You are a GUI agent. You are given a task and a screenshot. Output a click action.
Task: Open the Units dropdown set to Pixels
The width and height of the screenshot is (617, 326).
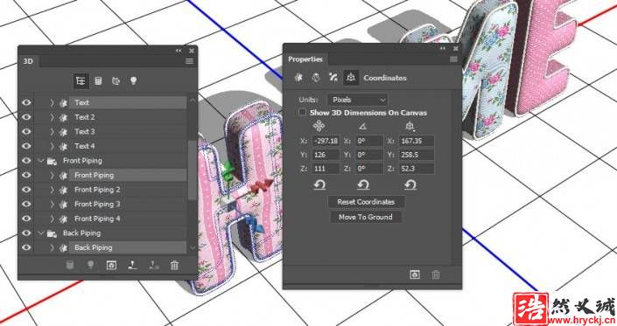click(x=358, y=100)
